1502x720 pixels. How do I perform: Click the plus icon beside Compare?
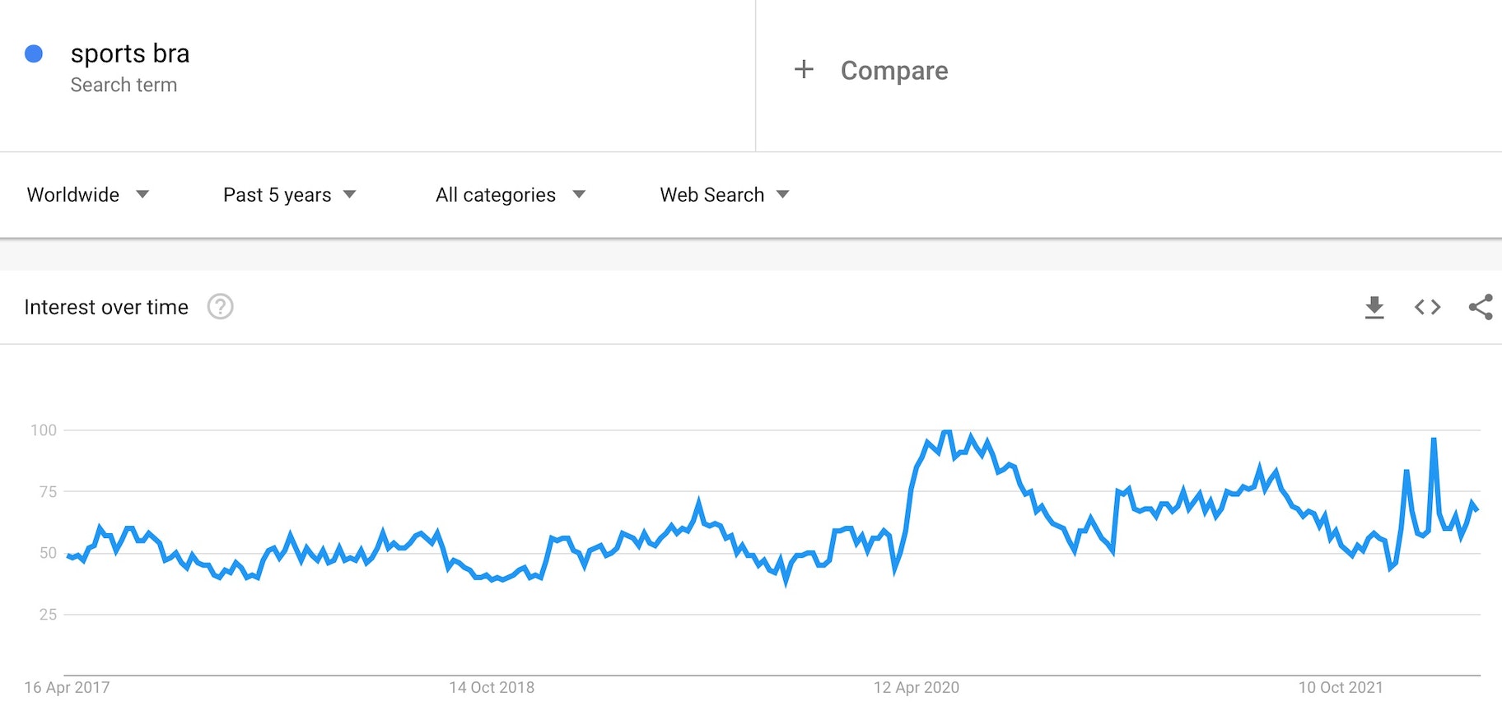pyautogui.click(x=804, y=70)
